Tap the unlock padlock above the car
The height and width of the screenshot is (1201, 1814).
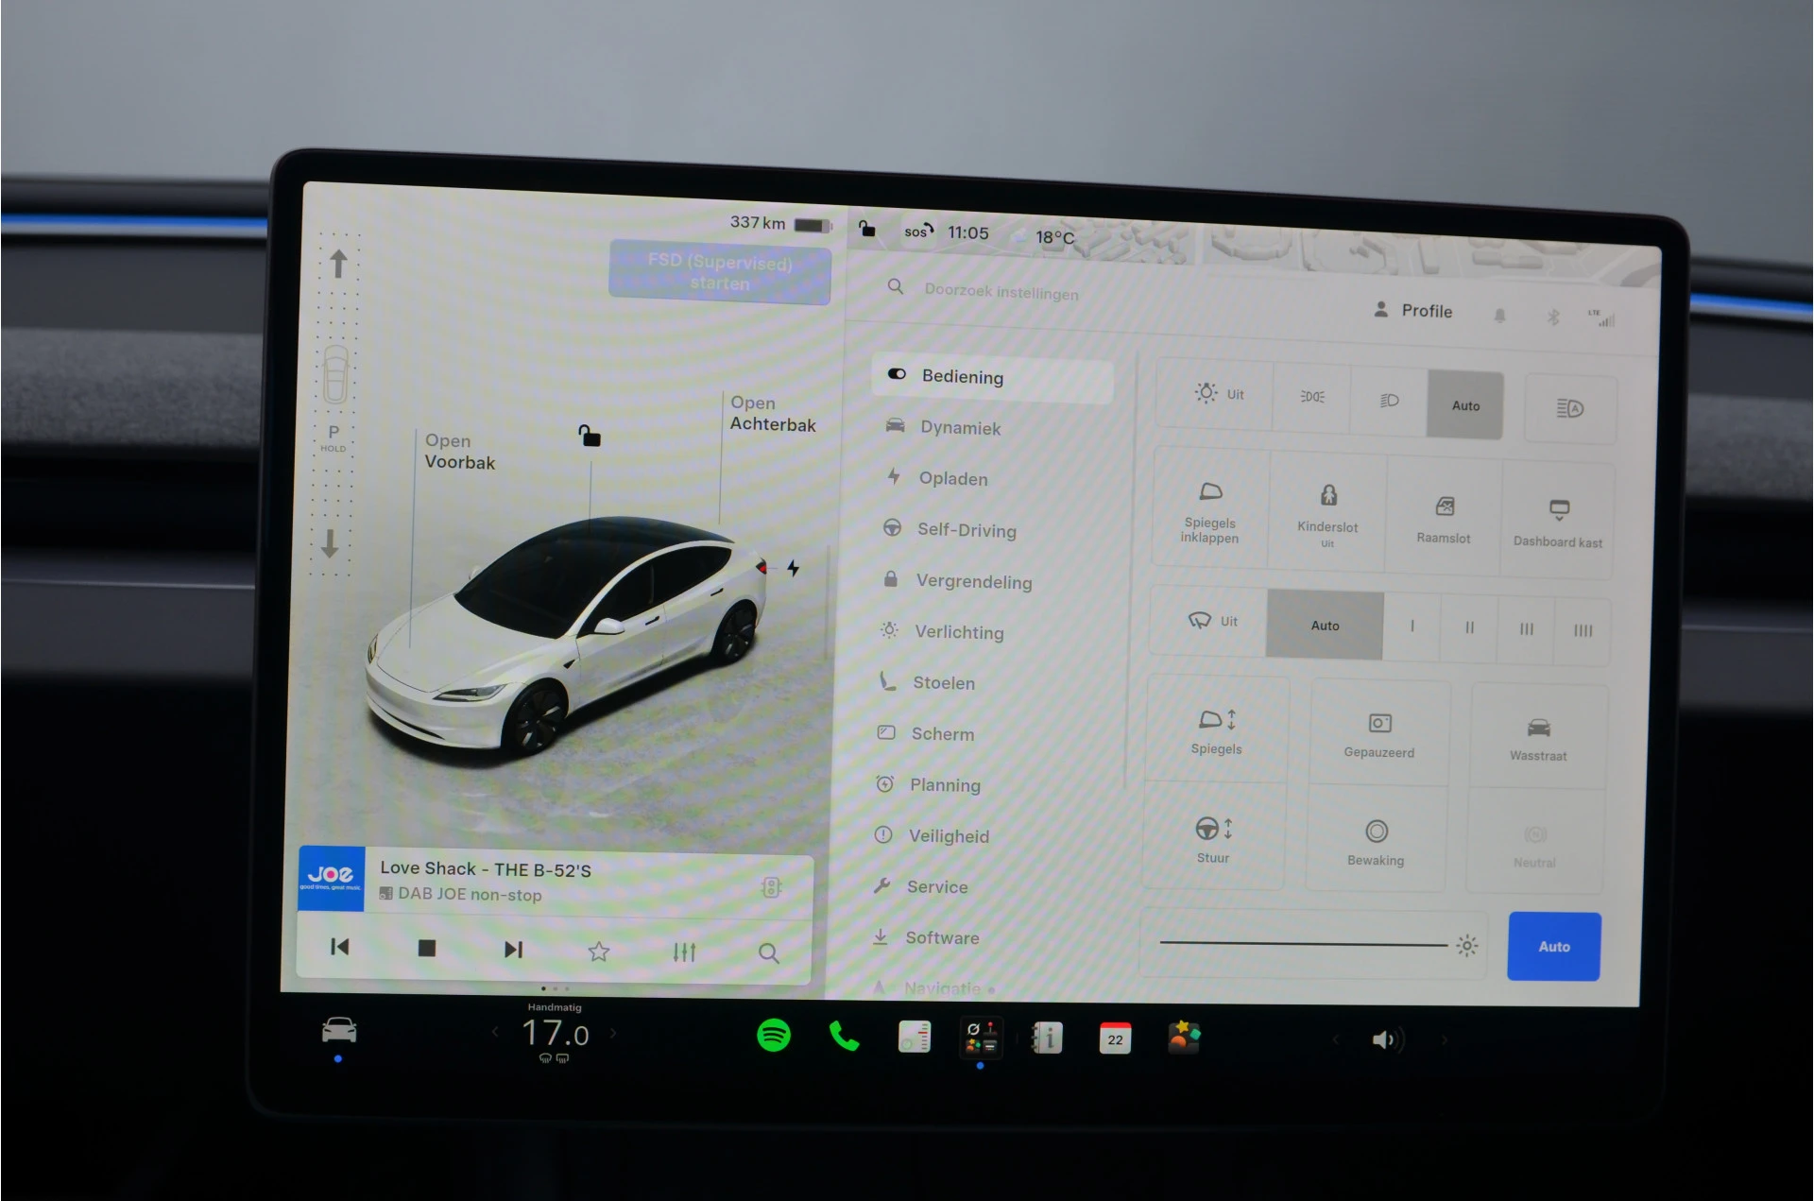[x=590, y=436]
